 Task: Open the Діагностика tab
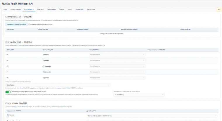point(91,9)
